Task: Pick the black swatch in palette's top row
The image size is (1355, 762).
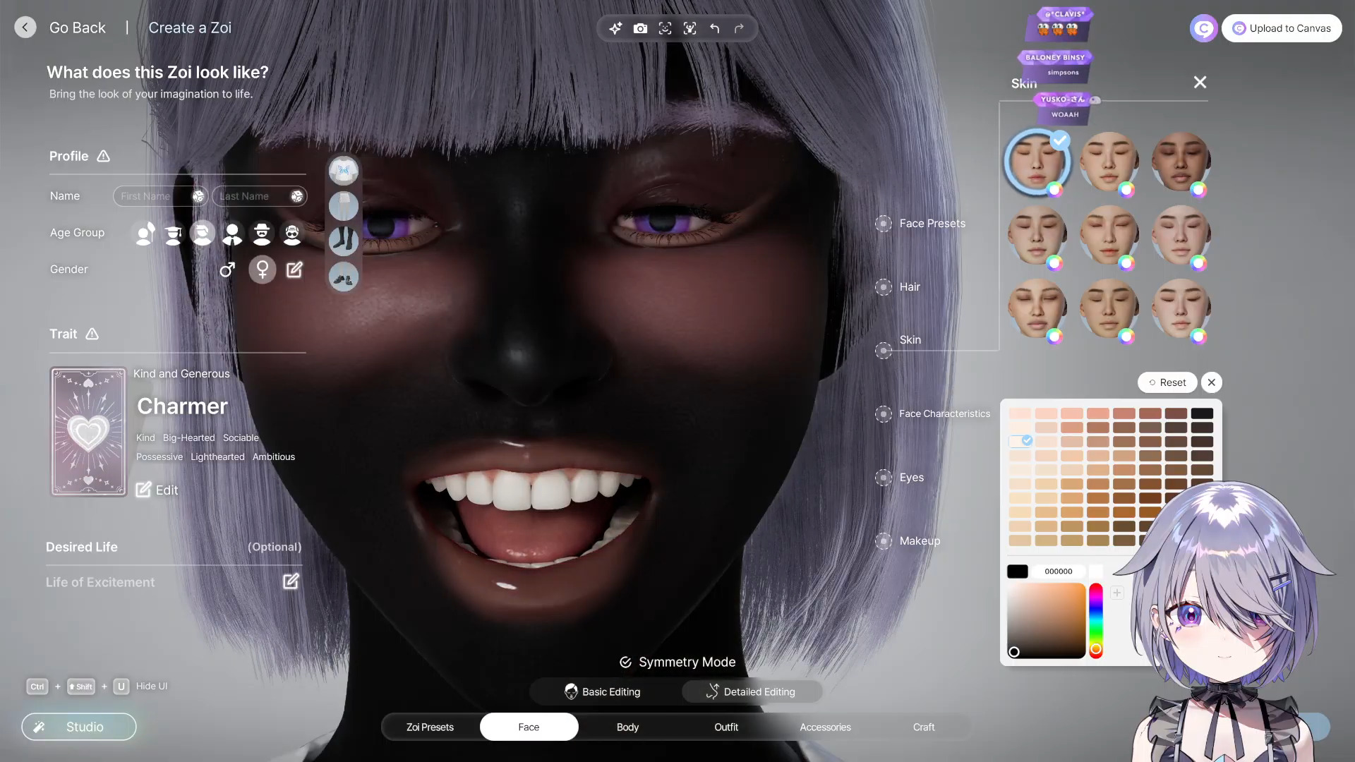Action: click(1202, 413)
